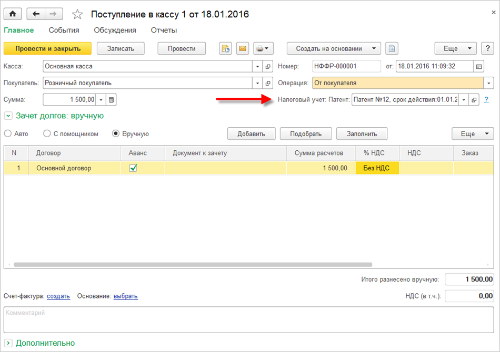Screen dimensions: 500x352
Task: Open calculator icon beside Сумма field
Action: point(112,100)
